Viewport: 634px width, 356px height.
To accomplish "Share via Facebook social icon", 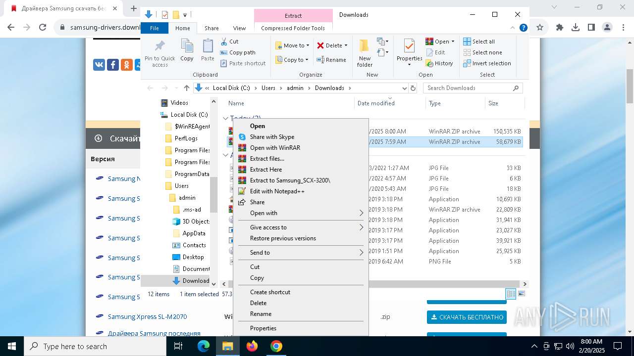I will point(113,65).
